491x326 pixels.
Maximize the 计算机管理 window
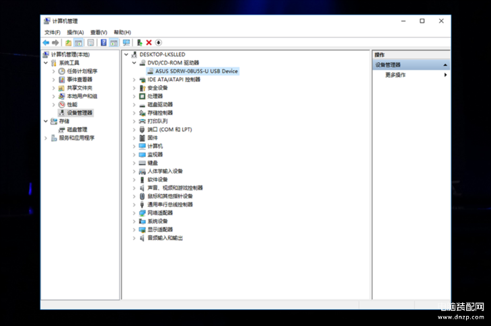[x=422, y=21]
